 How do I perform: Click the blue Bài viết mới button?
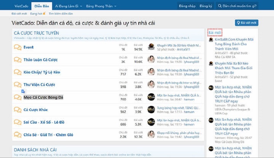[x=246, y=23]
